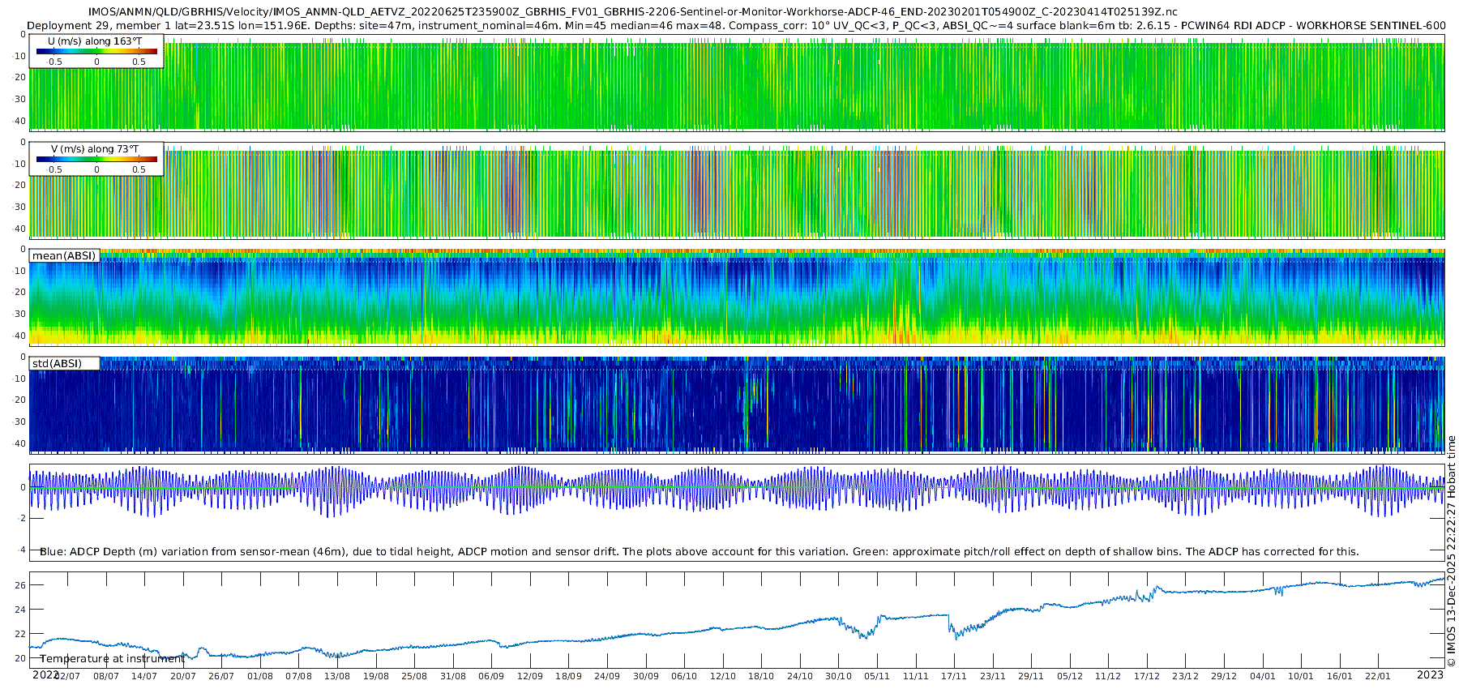The height and width of the screenshot is (689, 1459).
Task: Click the 22 tick on temperature axis
Action: point(21,634)
